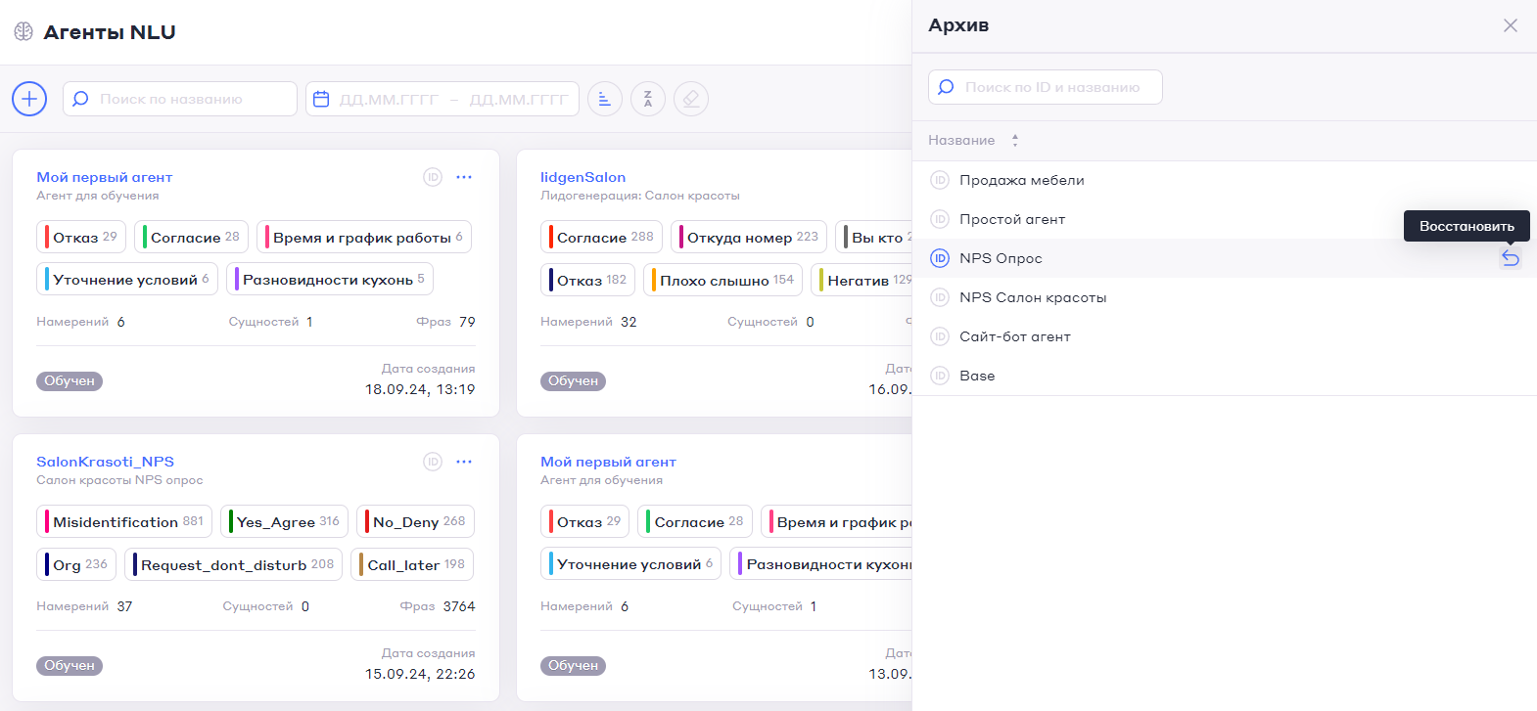The image size is (1537, 711).
Task: Click the brain icon next to Агенты NLU
Action: [x=23, y=32]
